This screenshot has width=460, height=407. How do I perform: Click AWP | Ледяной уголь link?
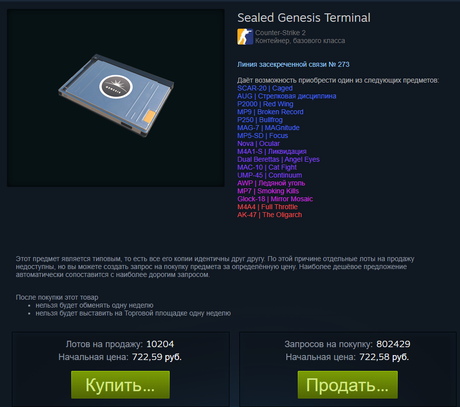[271, 183]
